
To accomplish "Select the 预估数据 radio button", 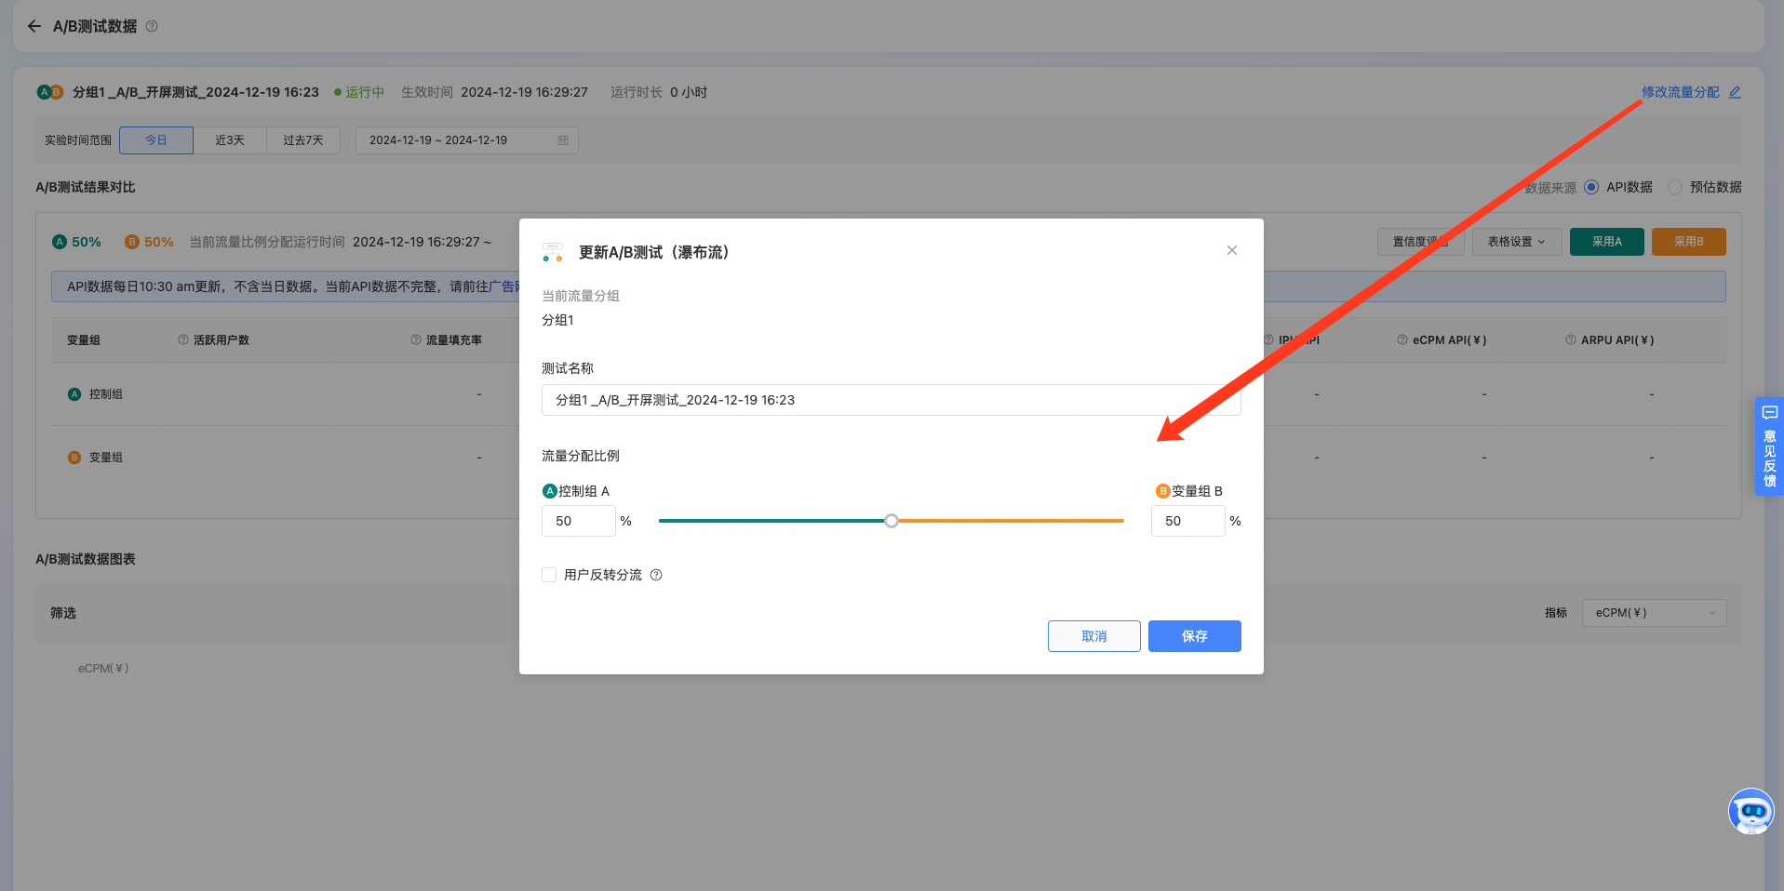I will 1675,187.
